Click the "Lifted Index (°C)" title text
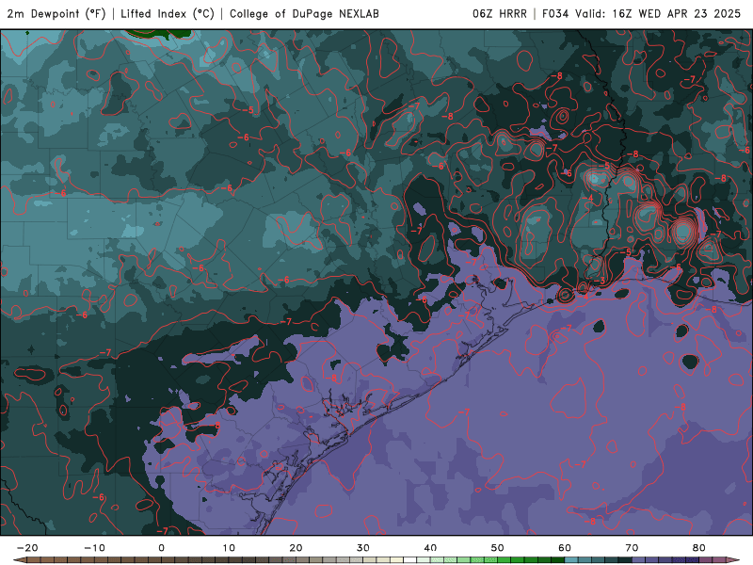753x565 pixels. click(x=168, y=13)
